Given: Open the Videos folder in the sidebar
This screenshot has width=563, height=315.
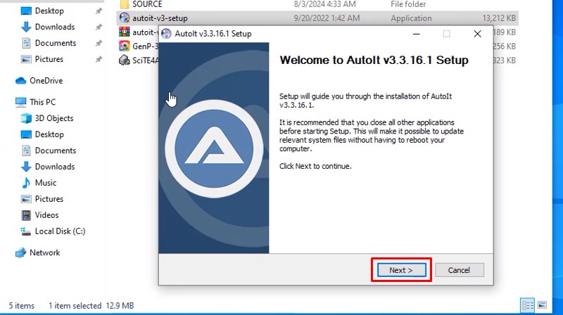Looking at the screenshot, I should coord(46,215).
